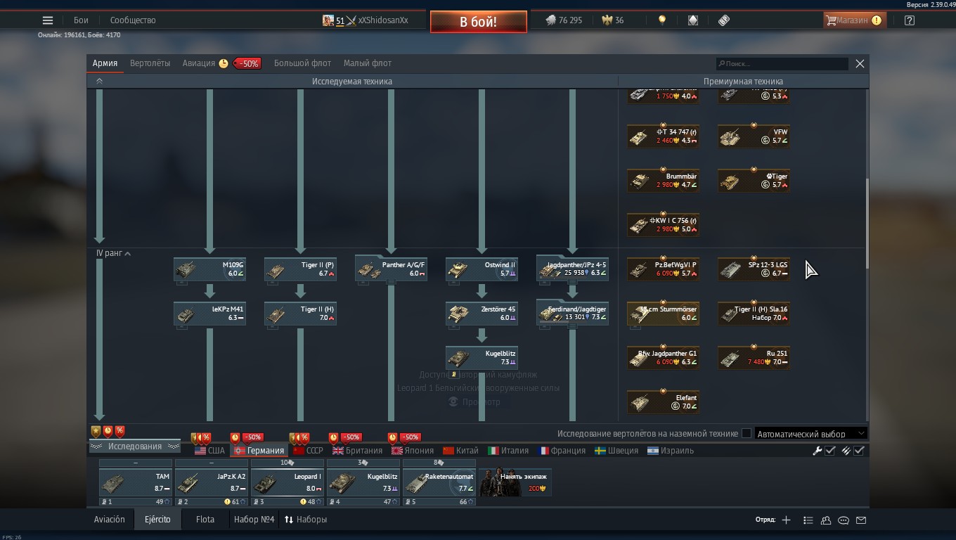The image size is (956, 540).
Task: Toggle the Исследования panel expander
Action: (x=134, y=446)
